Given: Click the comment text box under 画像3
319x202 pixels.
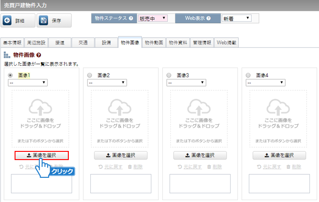Looking at the screenshot, I should coord(200,183).
